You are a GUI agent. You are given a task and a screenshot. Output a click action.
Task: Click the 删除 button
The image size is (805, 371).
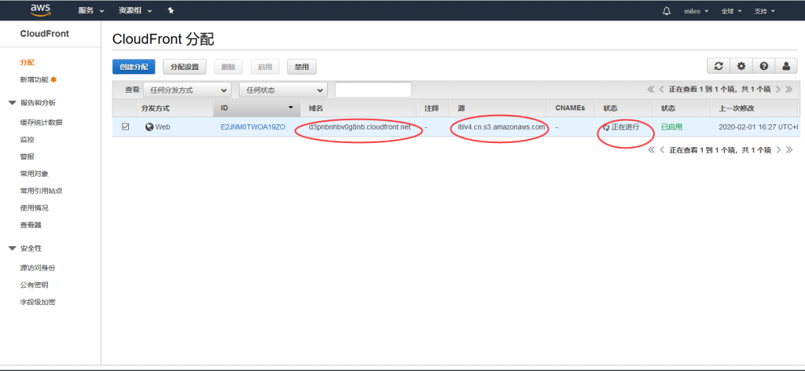[229, 67]
